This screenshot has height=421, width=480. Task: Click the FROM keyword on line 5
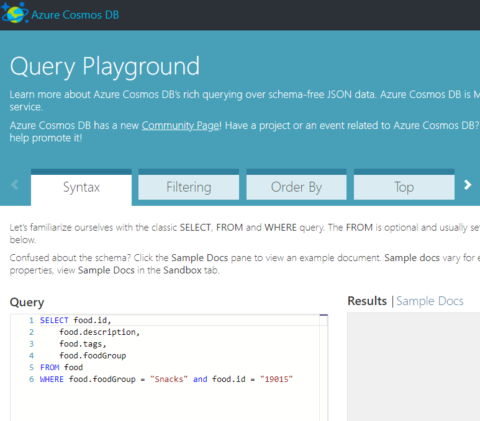coord(50,368)
